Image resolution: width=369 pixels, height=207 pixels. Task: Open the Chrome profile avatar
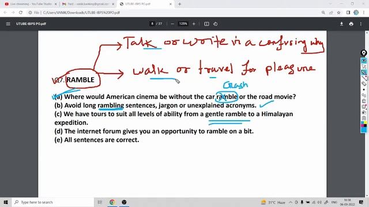coord(356,13)
